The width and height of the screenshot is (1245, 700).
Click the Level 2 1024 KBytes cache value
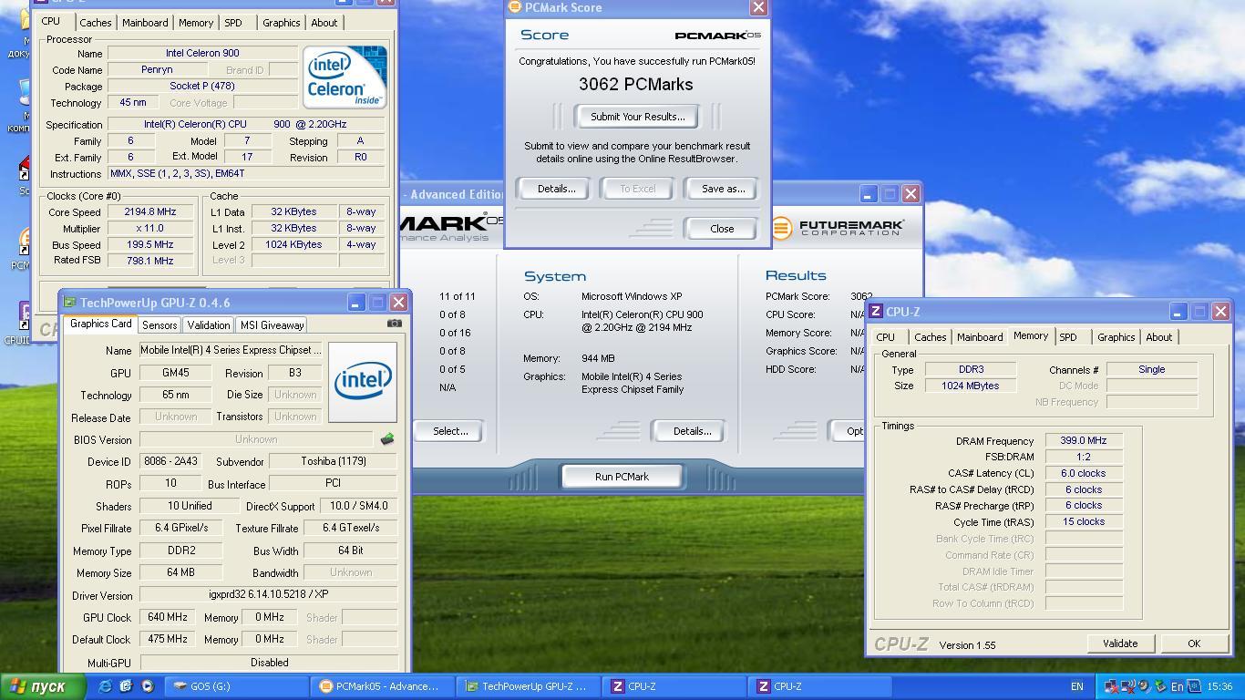pyautogui.click(x=294, y=244)
